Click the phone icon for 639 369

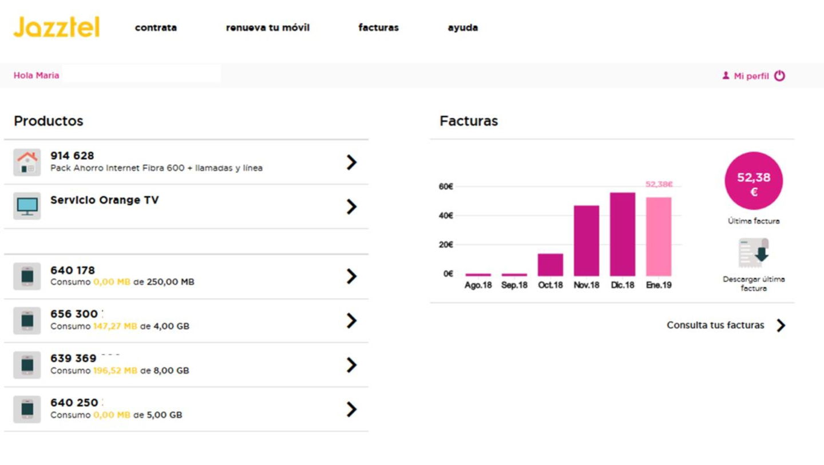(x=27, y=365)
